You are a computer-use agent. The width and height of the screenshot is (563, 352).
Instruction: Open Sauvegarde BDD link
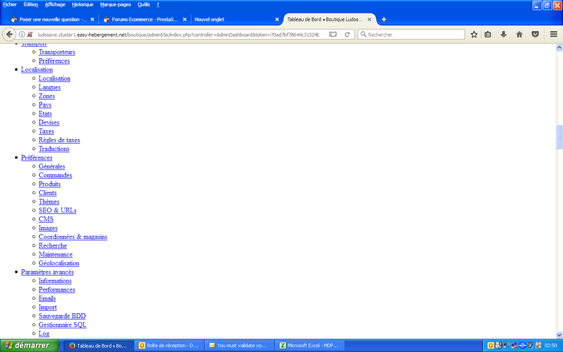(x=62, y=316)
